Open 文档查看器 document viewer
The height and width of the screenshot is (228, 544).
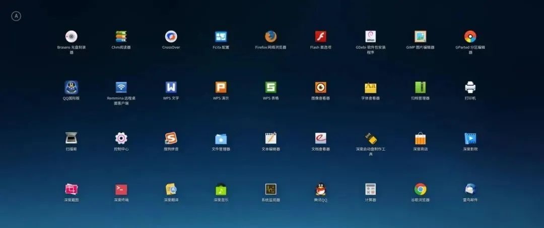click(x=320, y=138)
